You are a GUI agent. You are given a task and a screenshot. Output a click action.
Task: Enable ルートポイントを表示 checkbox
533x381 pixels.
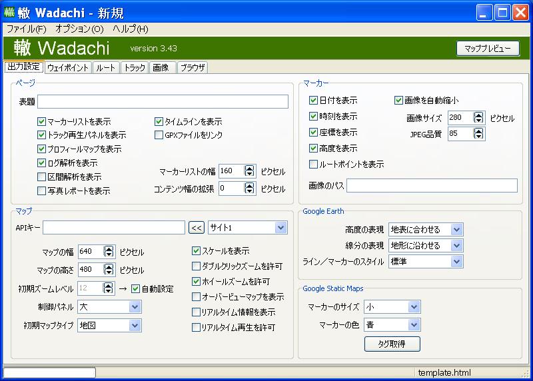point(313,164)
